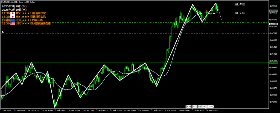This screenshot has width=280, height=113.
Task: Click the US flag beside 23:30 event
Action: click(12, 24)
